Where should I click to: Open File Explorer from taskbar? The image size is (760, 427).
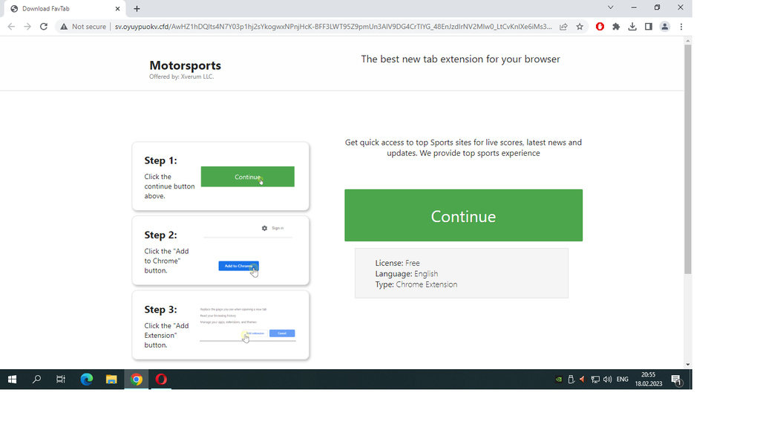tap(111, 379)
